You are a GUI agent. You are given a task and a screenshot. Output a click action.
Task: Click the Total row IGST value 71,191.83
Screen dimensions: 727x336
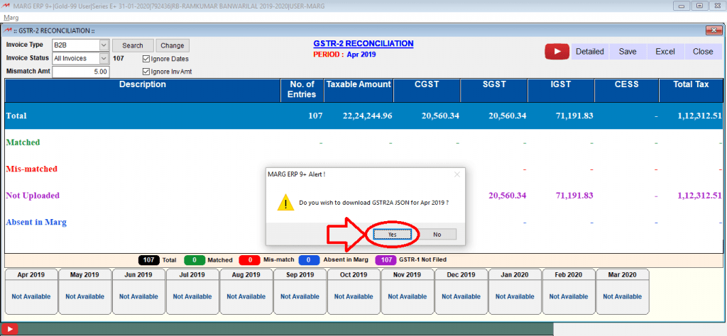tap(574, 116)
